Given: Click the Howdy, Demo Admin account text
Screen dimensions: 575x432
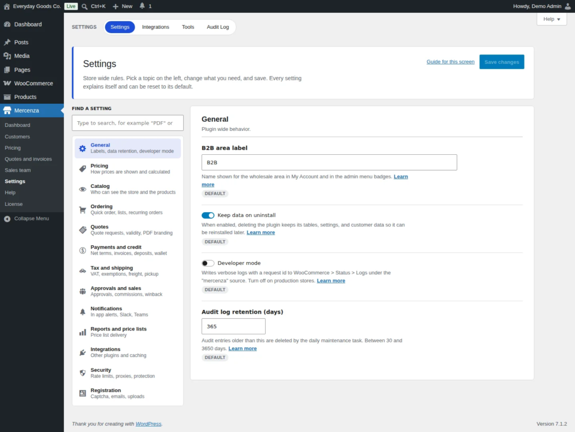Looking at the screenshot, I should tap(537, 6).
